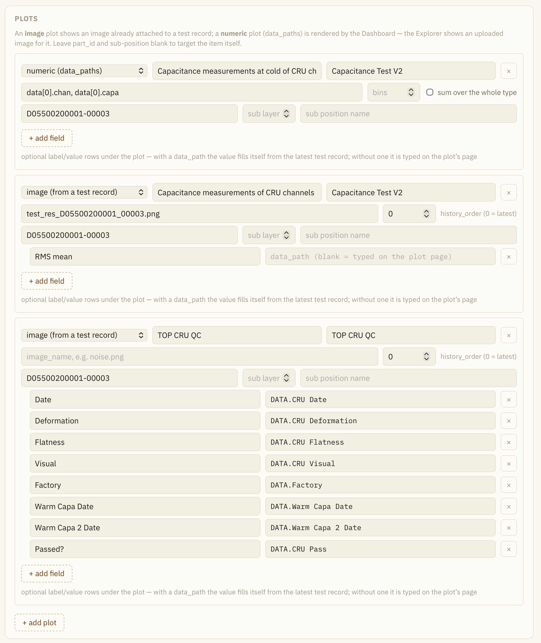Edit the DATA.CRU Date path field

[x=380, y=399]
